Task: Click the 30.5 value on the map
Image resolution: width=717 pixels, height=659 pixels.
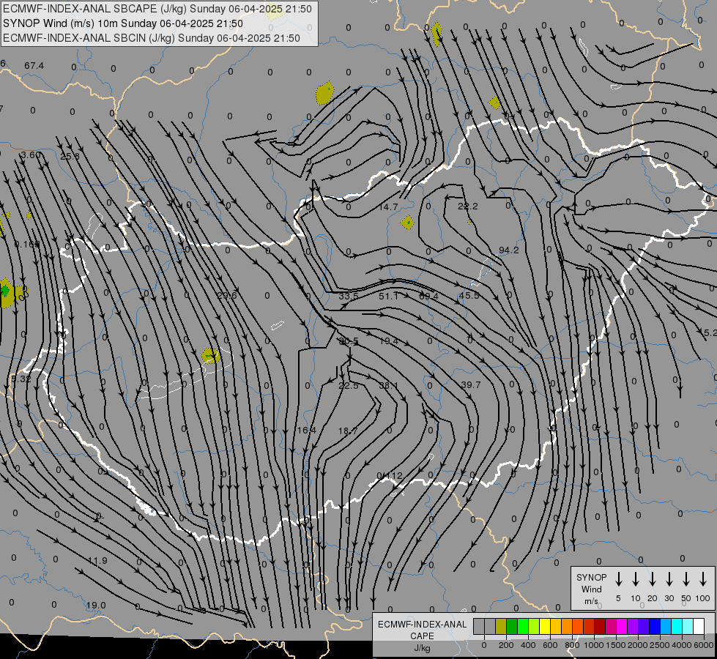Action: point(349,341)
